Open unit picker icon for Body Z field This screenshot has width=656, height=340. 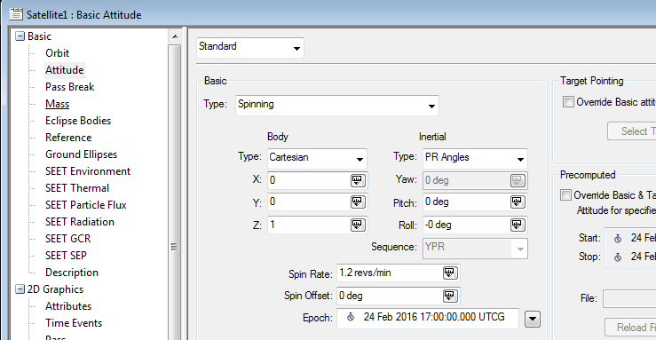(357, 225)
